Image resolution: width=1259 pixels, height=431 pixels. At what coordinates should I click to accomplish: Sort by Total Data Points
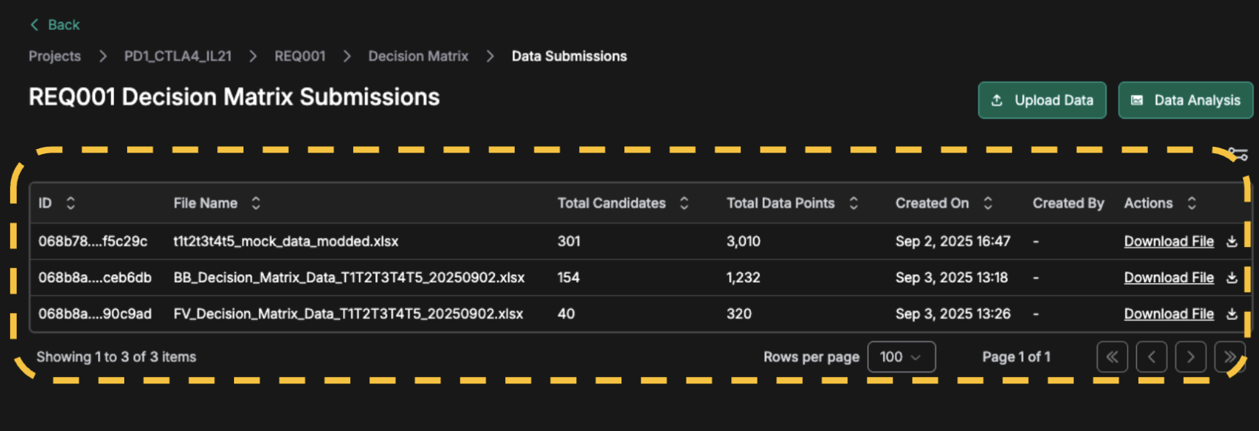pos(853,203)
